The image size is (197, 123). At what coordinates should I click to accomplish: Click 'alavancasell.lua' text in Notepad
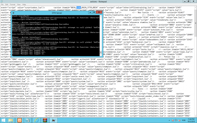coord(52,59)
